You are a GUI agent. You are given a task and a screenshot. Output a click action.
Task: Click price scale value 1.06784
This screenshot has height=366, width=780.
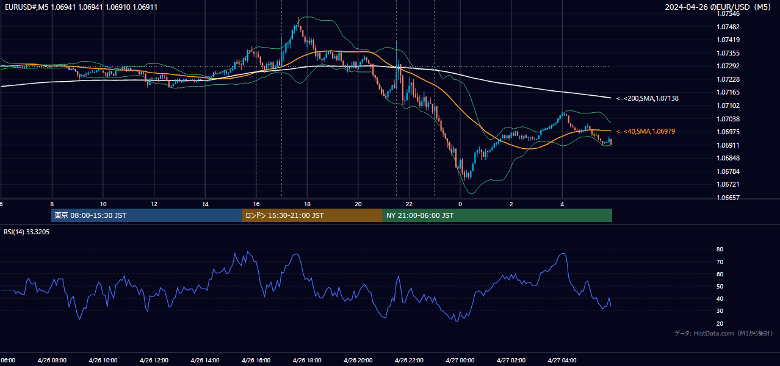pos(728,171)
